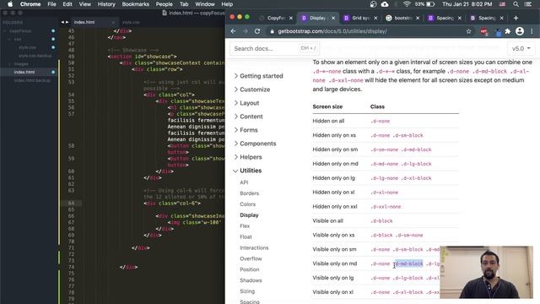Open Notification Center icon in menu bar
Screen dimensions: 540x304
pyautogui.click(x=528, y=4)
